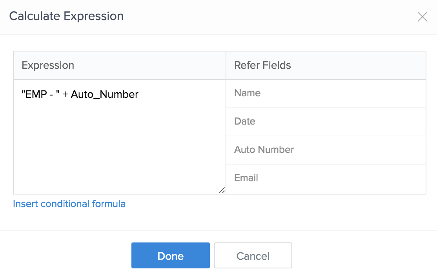
Task: Pick the Email refer field
Action: point(246,178)
